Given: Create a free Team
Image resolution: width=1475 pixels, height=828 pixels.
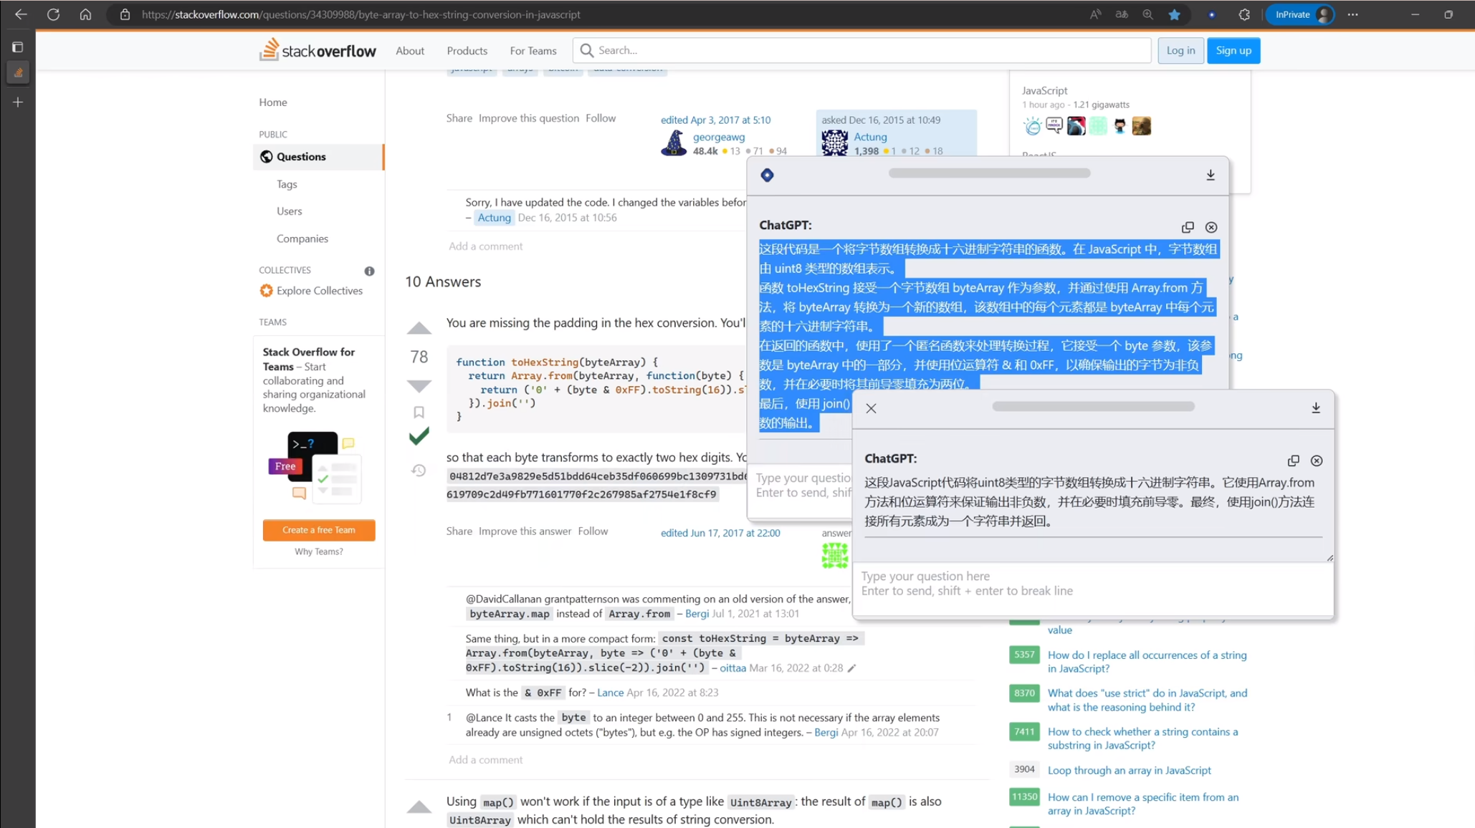Looking at the screenshot, I should (x=318, y=529).
